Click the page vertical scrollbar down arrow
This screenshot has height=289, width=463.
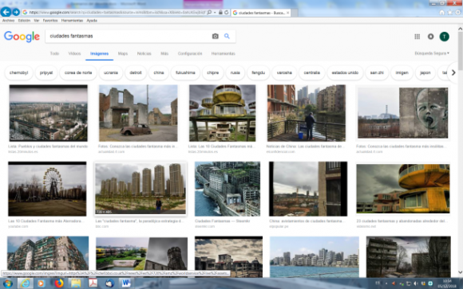pyautogui.click(x=460, y=272)
